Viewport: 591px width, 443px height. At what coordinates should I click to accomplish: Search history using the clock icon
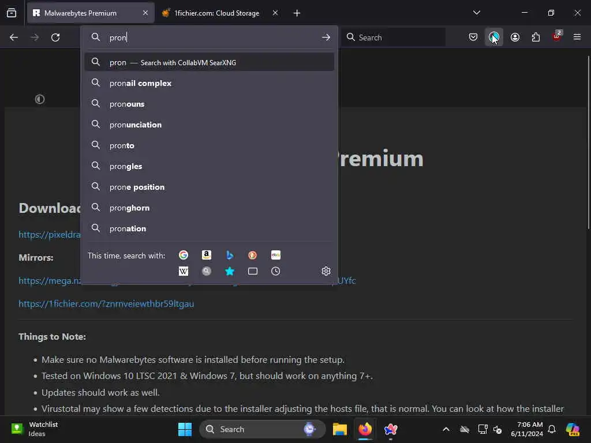coord(276,271)
